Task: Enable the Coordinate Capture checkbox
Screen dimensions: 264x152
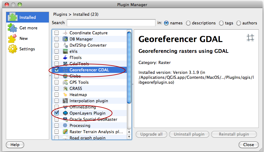Action: click(57, 33)
